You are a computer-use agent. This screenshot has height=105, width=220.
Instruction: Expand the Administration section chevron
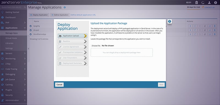pyautogui.click(x=25, y=100)
